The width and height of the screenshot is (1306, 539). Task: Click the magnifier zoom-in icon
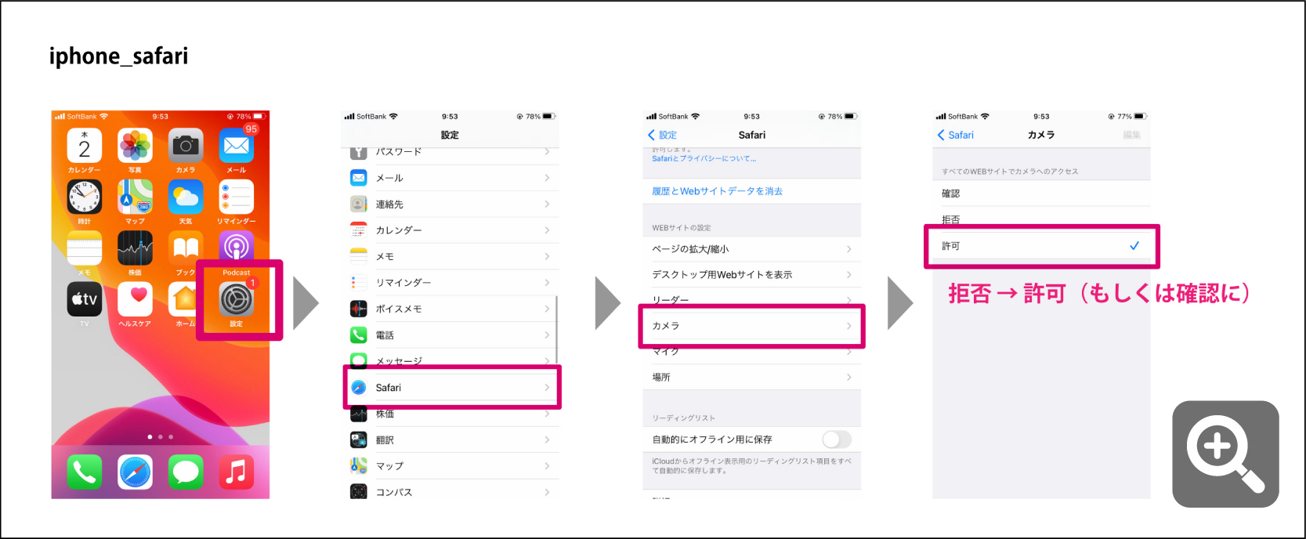coord(1225,454)
